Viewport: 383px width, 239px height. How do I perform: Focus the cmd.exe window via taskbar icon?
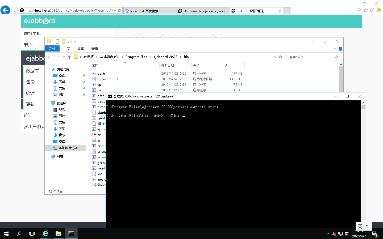71,234
